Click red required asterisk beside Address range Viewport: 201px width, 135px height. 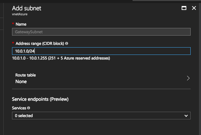(13, 43)
